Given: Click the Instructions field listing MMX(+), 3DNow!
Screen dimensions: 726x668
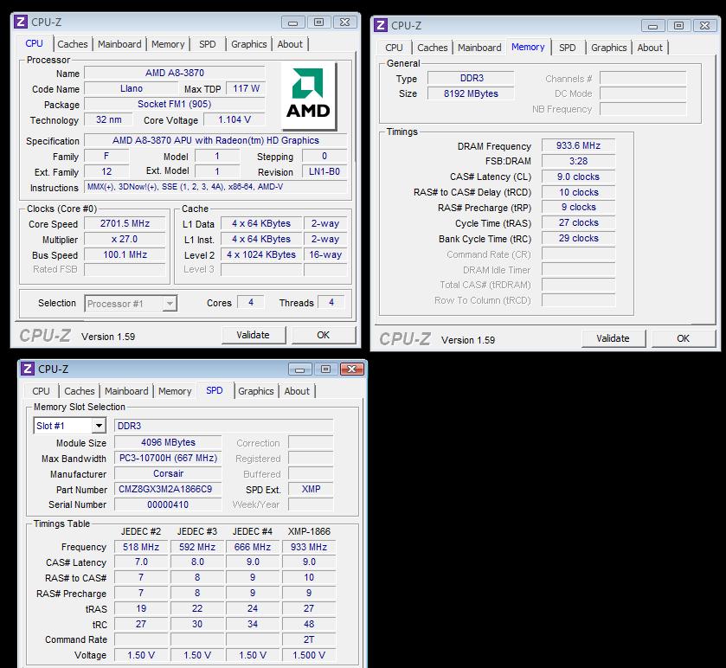Looking at the screenshot, I should [x=215, y=187].
